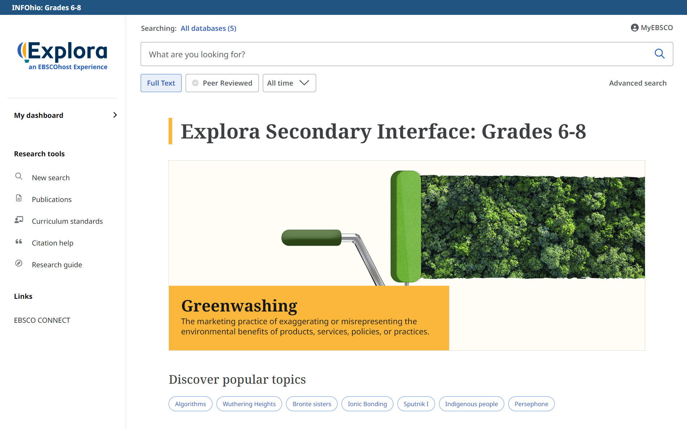Screen dimensions: 687x429
Task: Click the Greenwashing headline
Action: (x=239, y=306)
